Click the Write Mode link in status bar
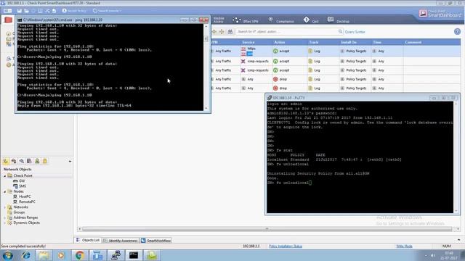Screen dimensions: 465x261 point(404,246)
